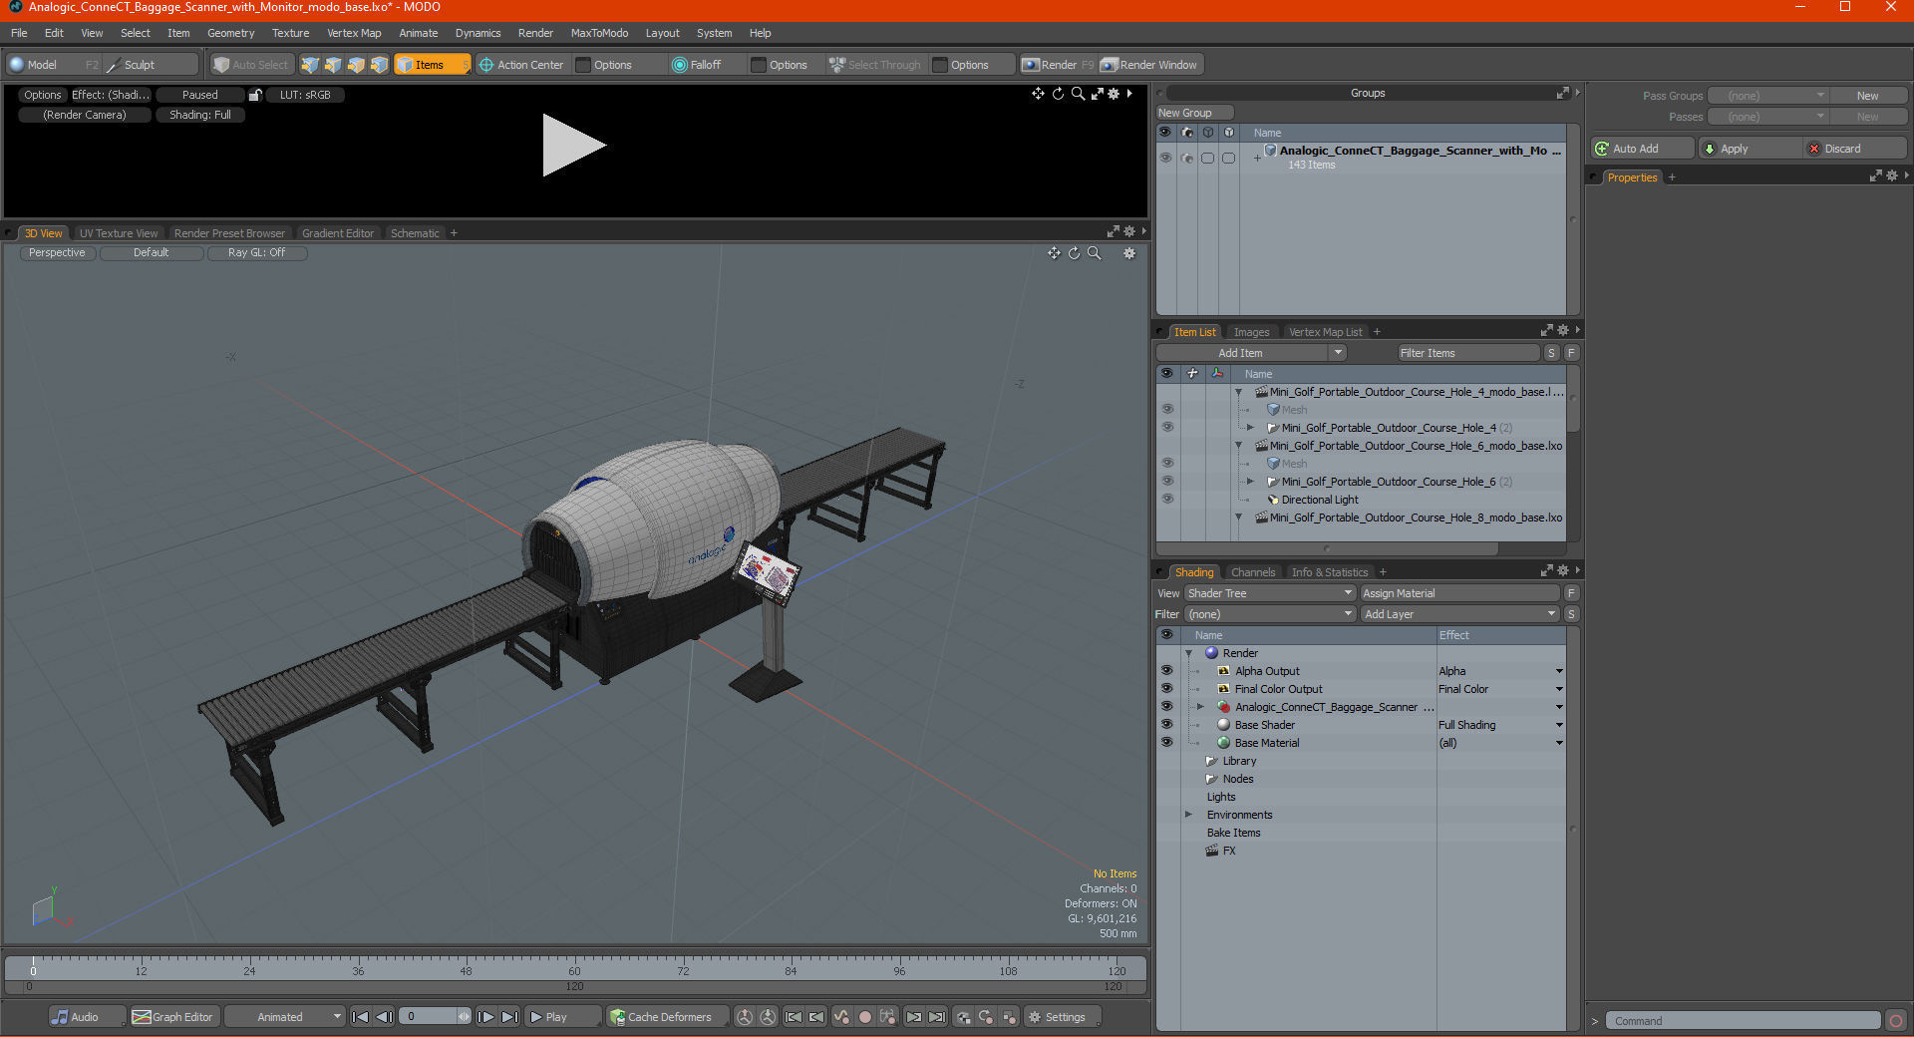Viewport: 1914px width, 1037px height.
Task: Toggle visibility of Analogic_ConneCT_Baggage_Scanner material
Action: 1166,707
